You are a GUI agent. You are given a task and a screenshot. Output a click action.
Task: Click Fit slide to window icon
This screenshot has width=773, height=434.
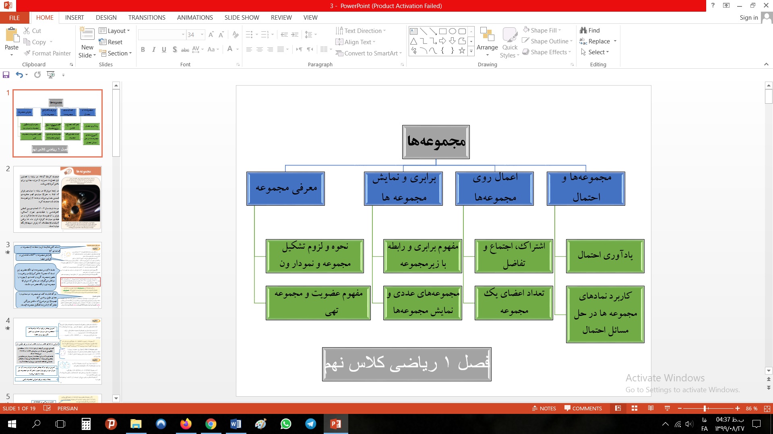pos(767,408)
